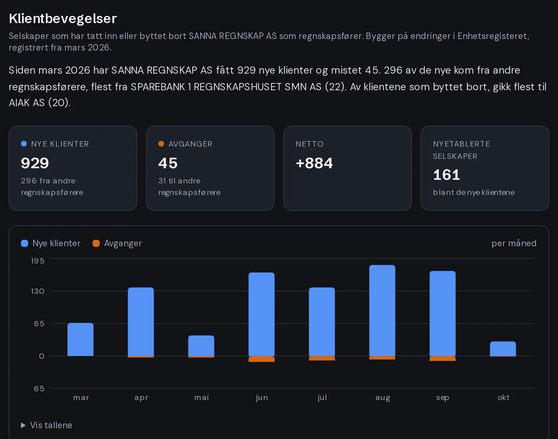Select the AVGANGER card showing 45
This screenshot has height=439, width=558.
tap(210, 168)
